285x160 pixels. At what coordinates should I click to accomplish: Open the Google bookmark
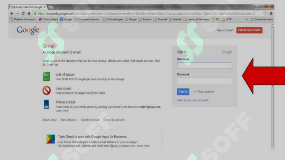pyautogui.click(x=66, y=19)
